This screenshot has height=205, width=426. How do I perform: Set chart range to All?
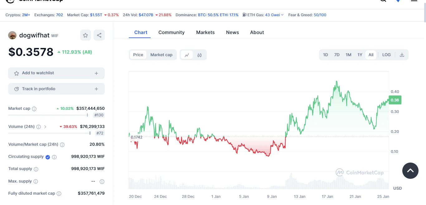pyautogui.click(x=371, y=55)
